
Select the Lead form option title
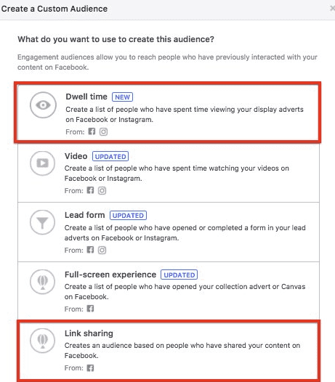click(x=84, y=215)
